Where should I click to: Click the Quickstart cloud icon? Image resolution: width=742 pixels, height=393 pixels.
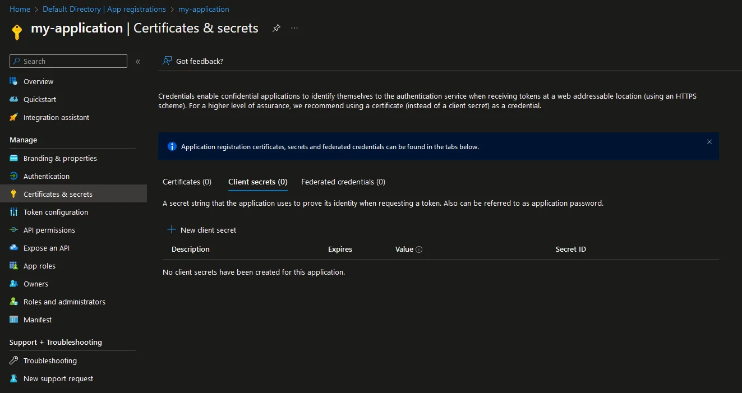pyautogui.click(x=14, y=99)
